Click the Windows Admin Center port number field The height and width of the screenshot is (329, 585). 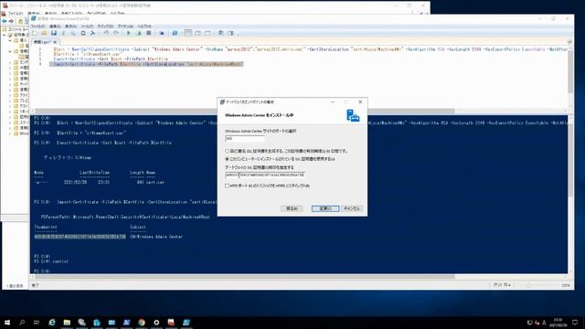(x=245, y=138)
